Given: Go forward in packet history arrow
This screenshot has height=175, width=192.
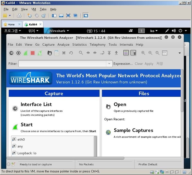Looking at the screenshot, I should [95, 53].
